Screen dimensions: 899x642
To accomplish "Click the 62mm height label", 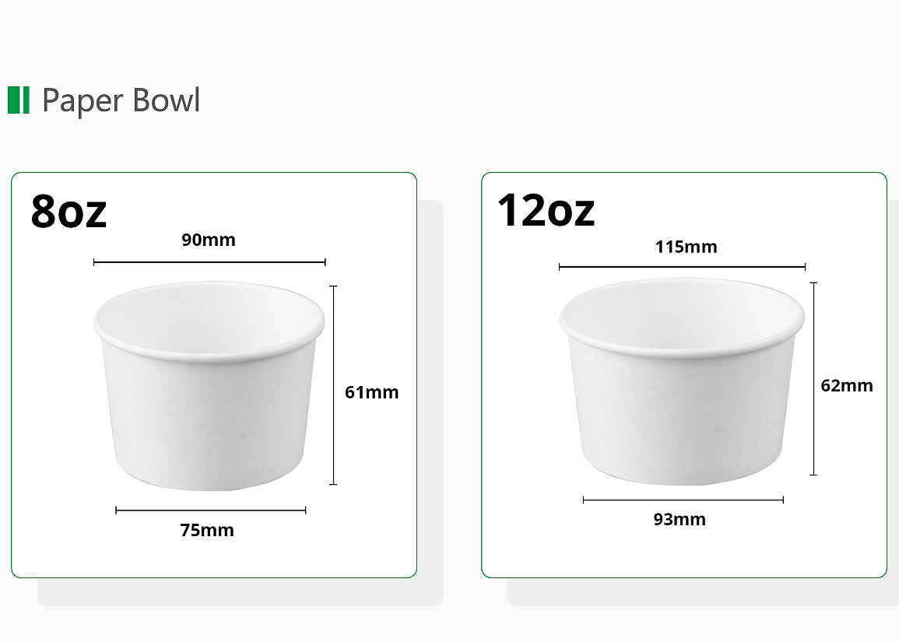I will [x=847, y=385].
